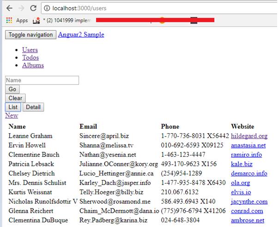Open hildegard.org website link

pos(249,136)
